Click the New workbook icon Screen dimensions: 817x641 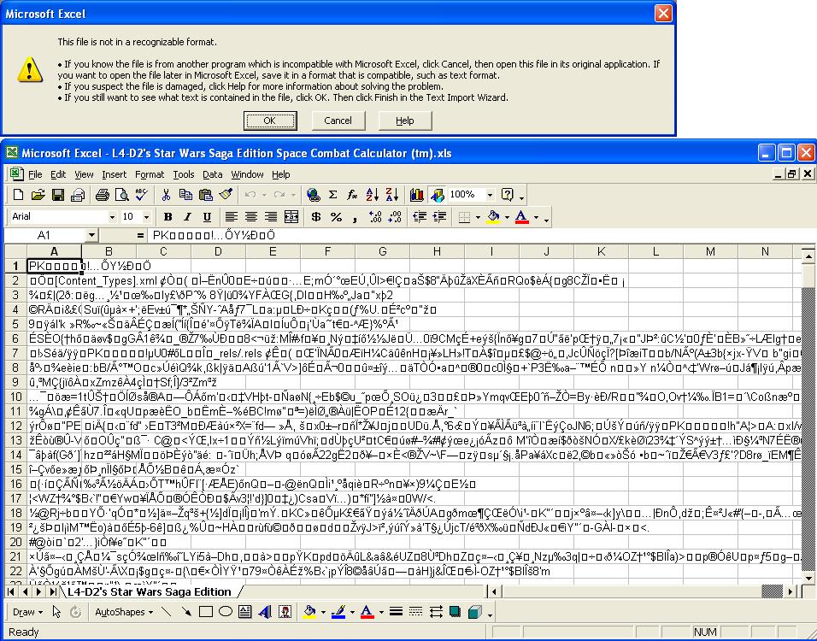click(18, 195)
